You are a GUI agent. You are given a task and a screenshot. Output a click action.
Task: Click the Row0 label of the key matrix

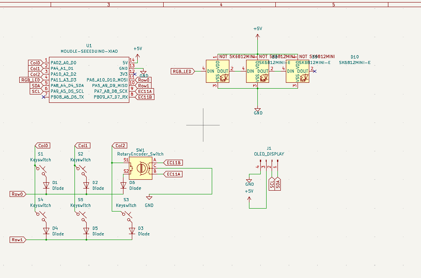18,194
